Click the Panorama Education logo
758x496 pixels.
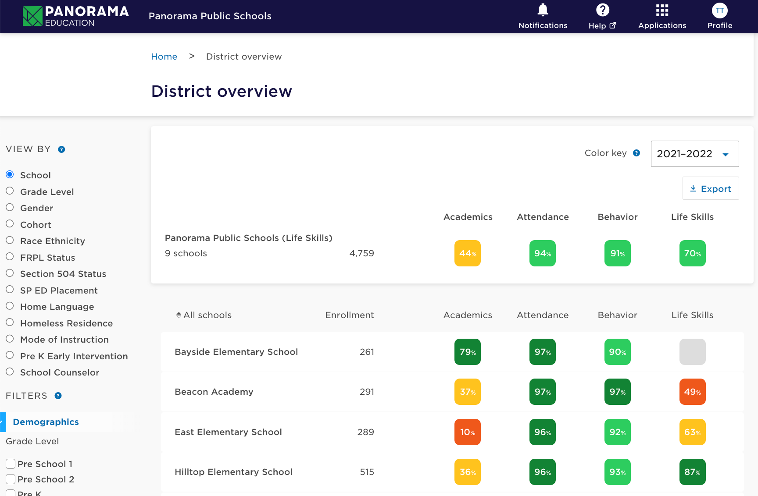75,16
